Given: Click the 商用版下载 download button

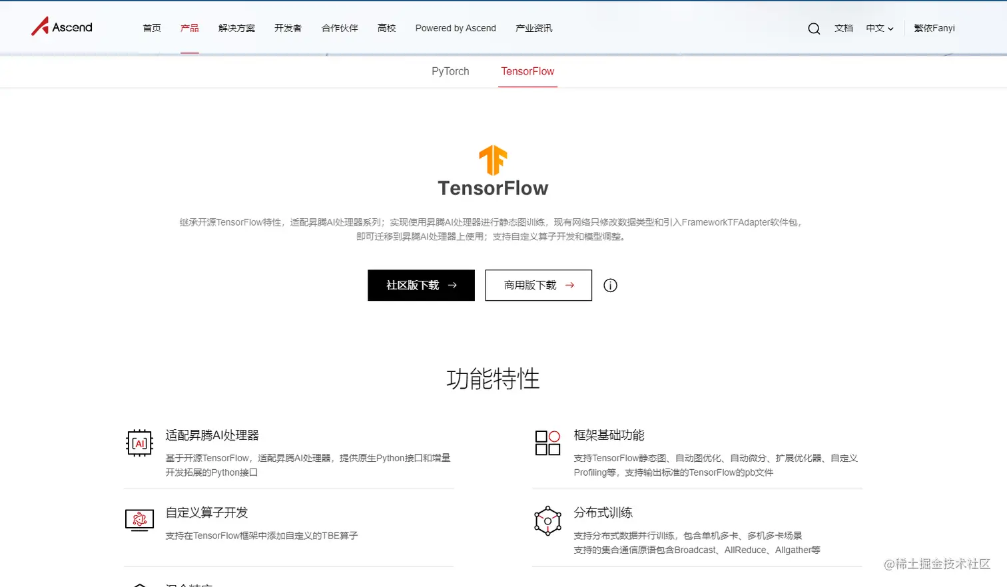Looking at the screenshot, I should [x=537, y=285].
